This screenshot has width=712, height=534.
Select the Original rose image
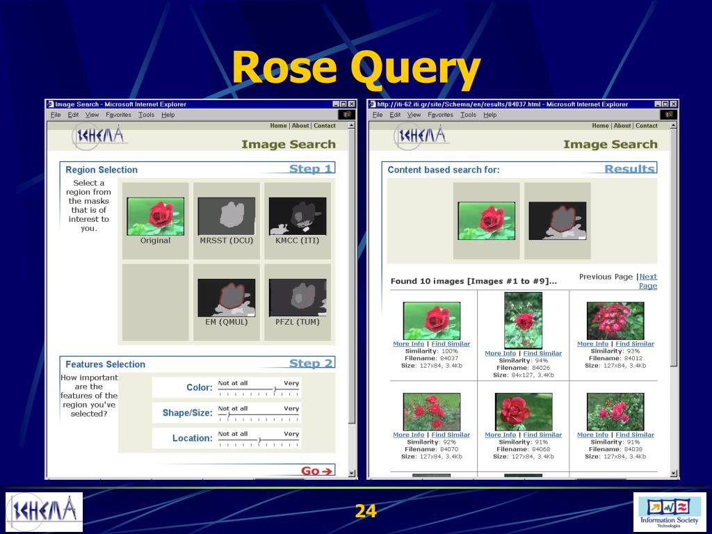[x=155, y=216]
